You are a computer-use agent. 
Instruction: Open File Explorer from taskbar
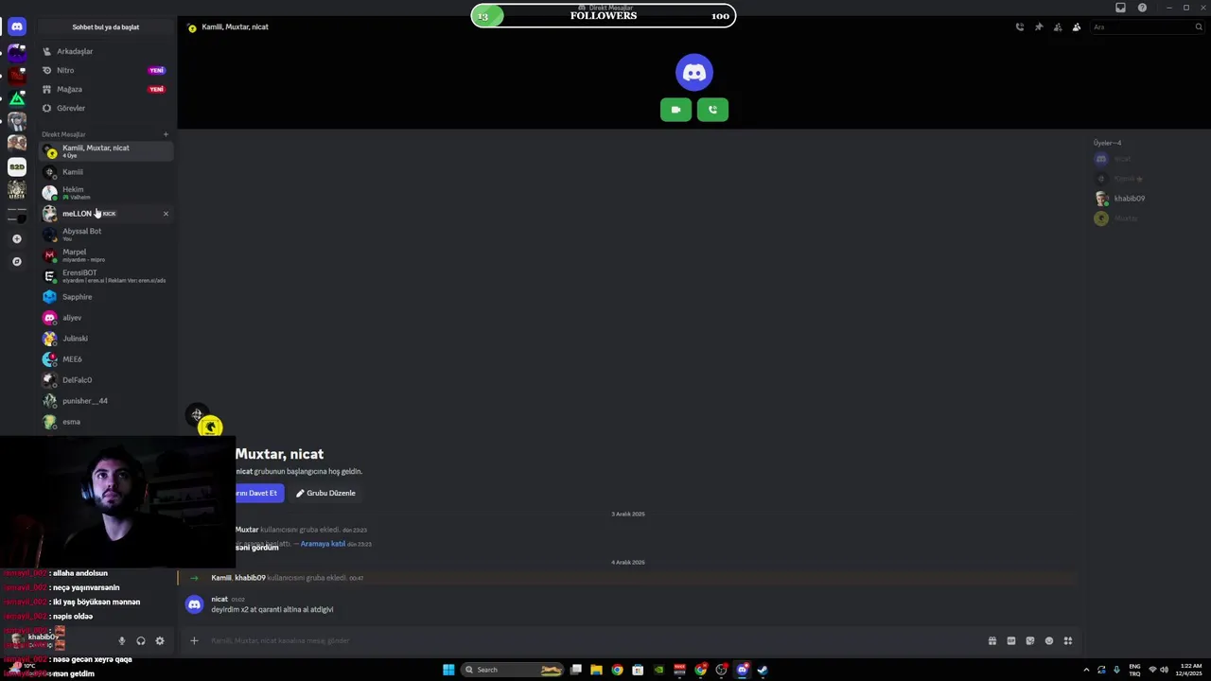[596, 670]
